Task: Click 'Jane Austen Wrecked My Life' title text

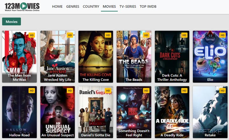Action: [58, 77]
